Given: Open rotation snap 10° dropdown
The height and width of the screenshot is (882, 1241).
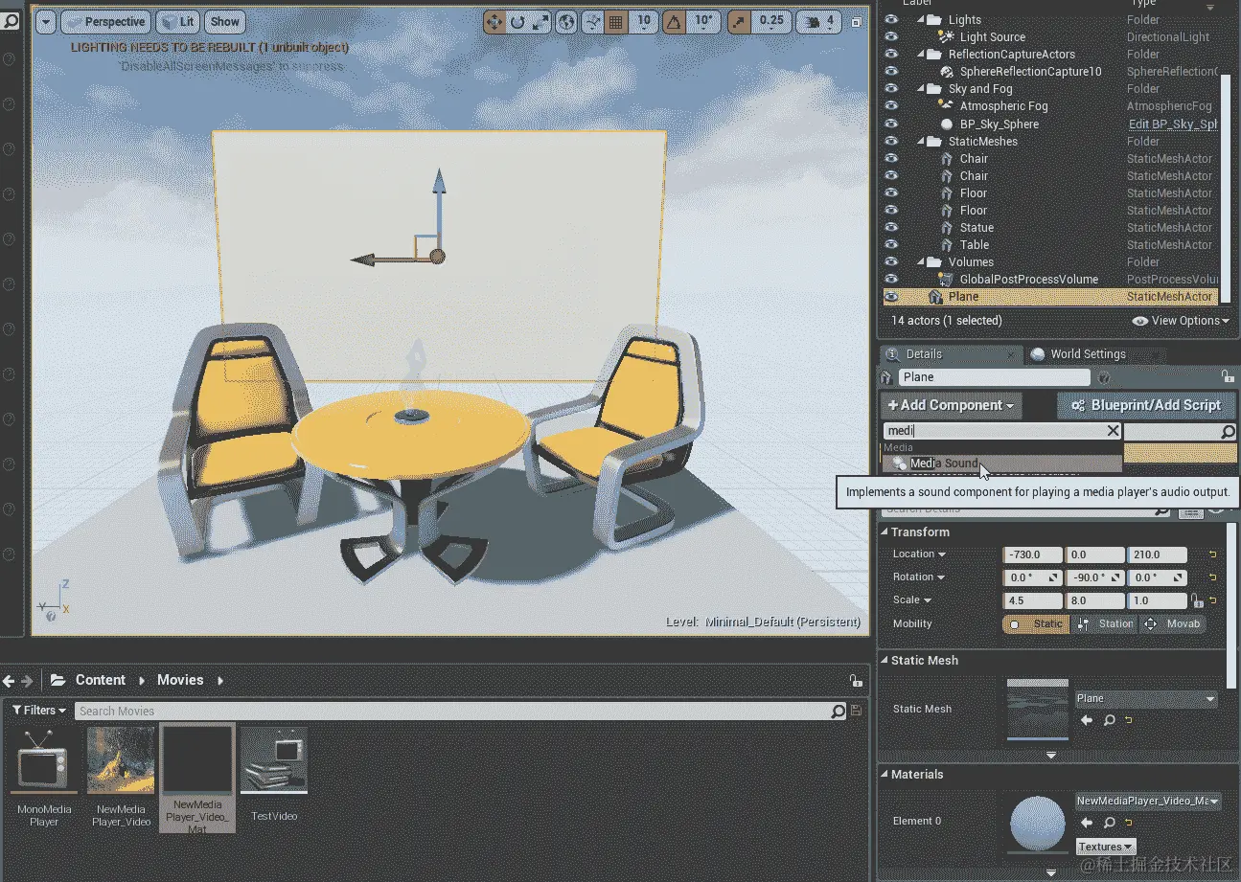Looking at the screenshot, I should tap(703, 21).
